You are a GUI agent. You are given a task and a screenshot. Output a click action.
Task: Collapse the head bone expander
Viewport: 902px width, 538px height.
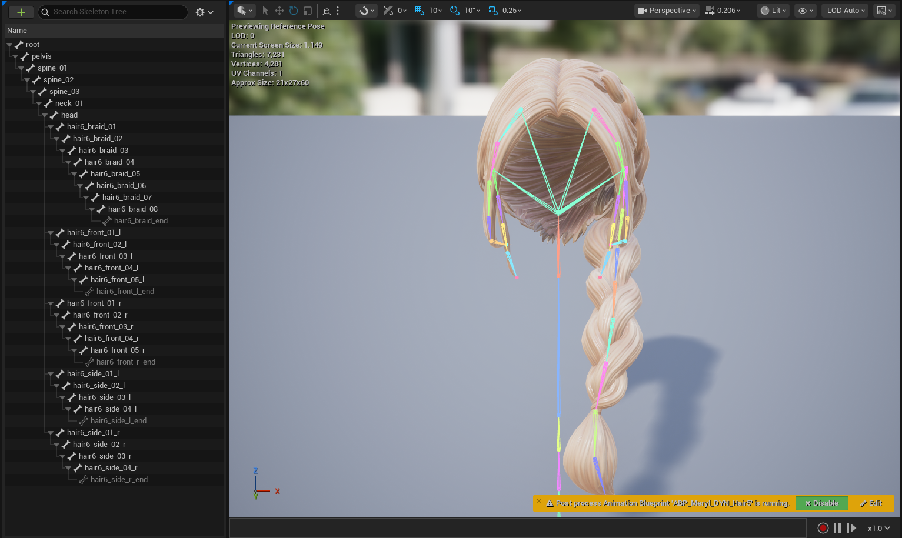[45, 115]
